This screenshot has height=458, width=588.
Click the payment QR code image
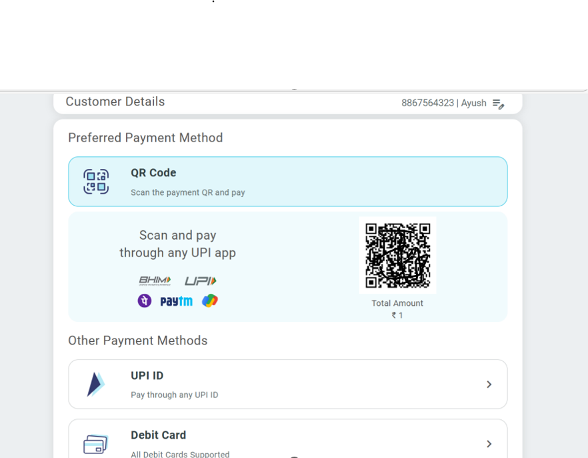coord(397,255)
